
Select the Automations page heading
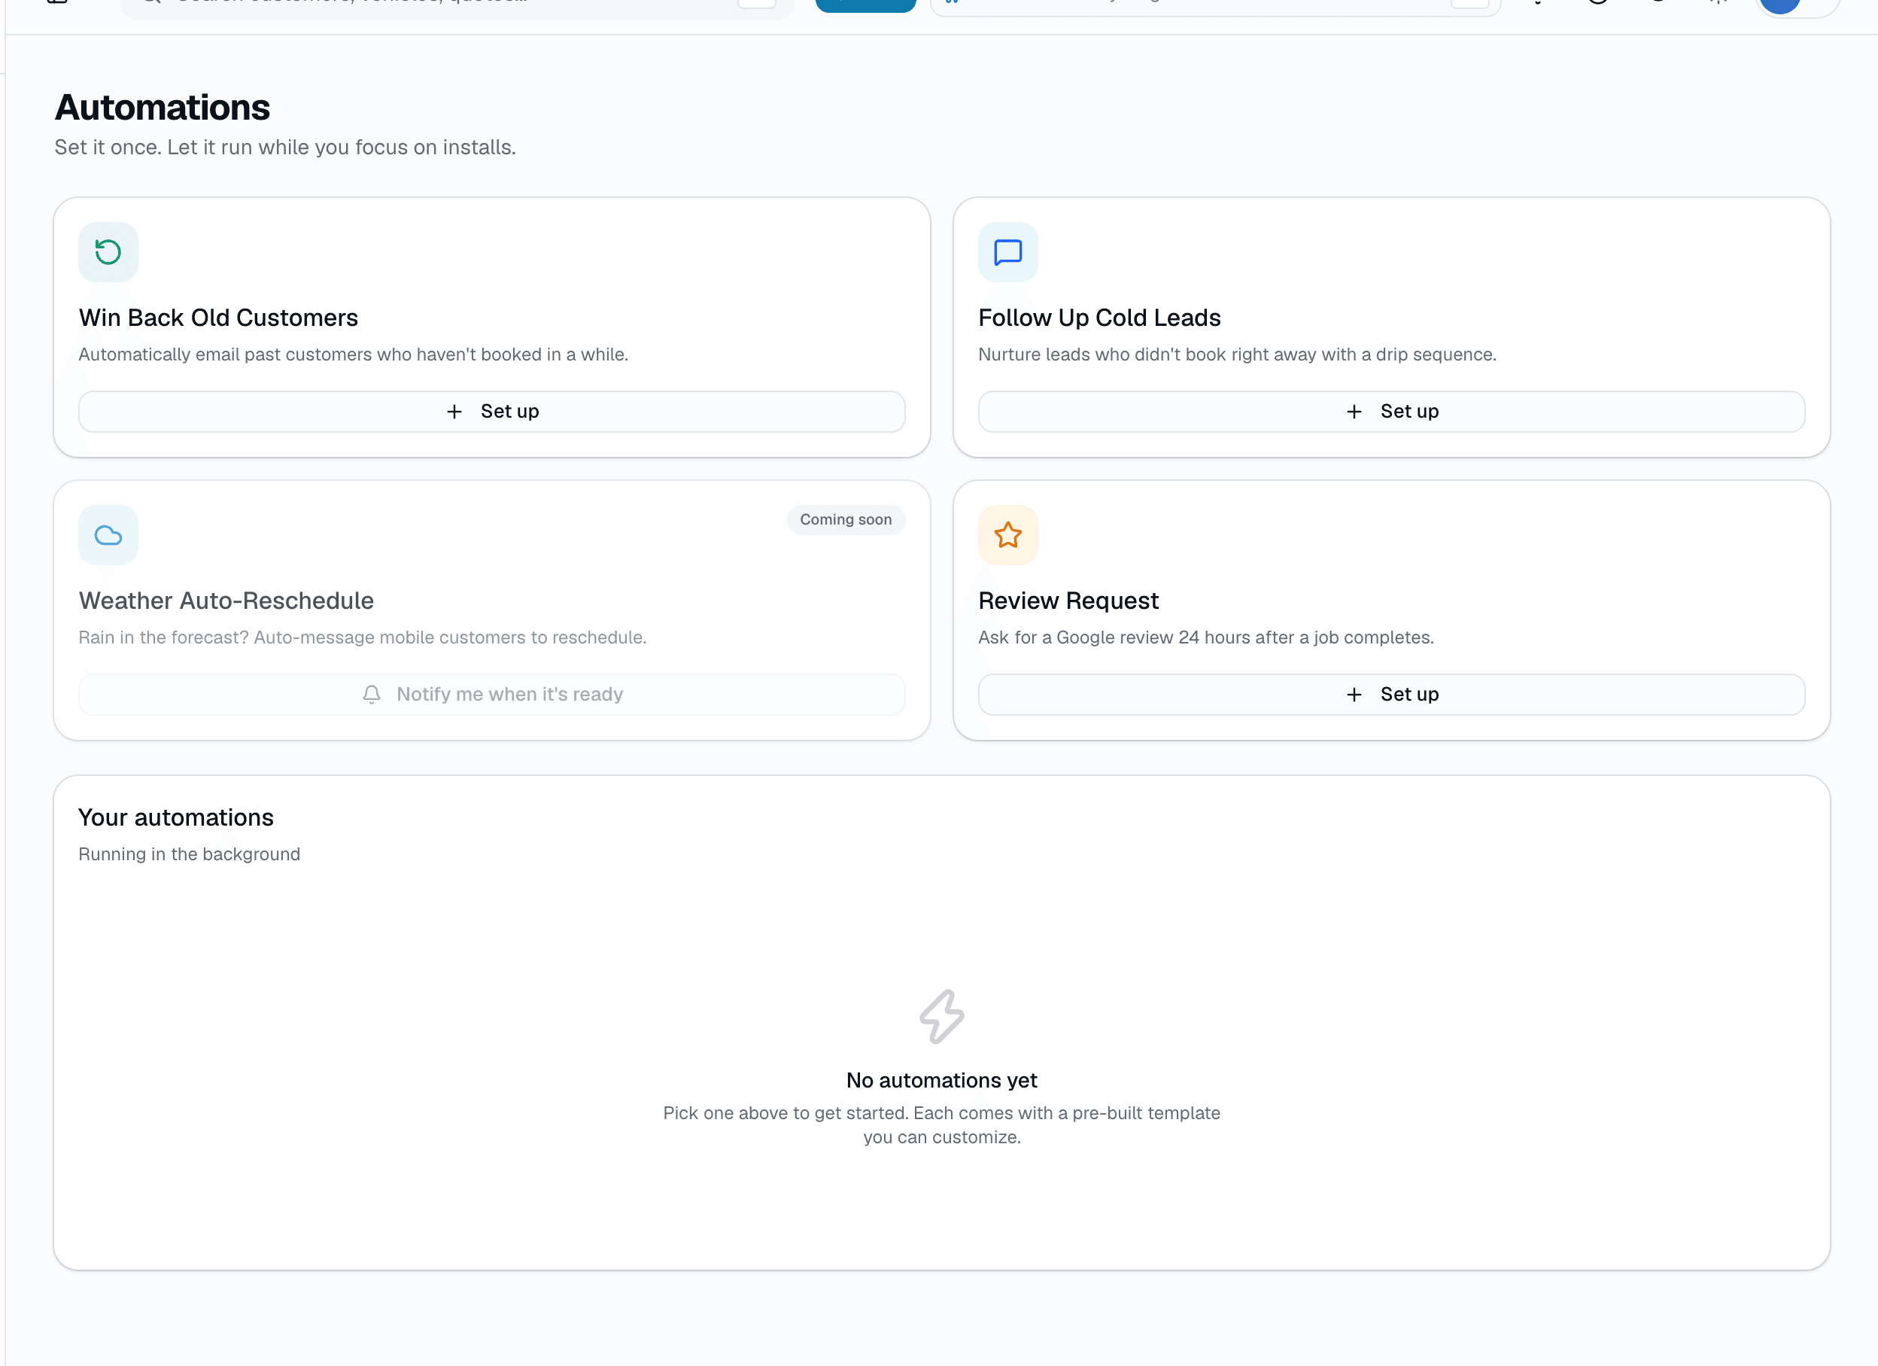tap(163, 108)
